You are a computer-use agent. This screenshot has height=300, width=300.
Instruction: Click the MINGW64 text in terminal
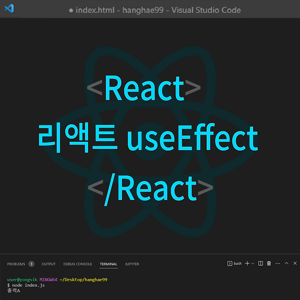pos(48,280)
